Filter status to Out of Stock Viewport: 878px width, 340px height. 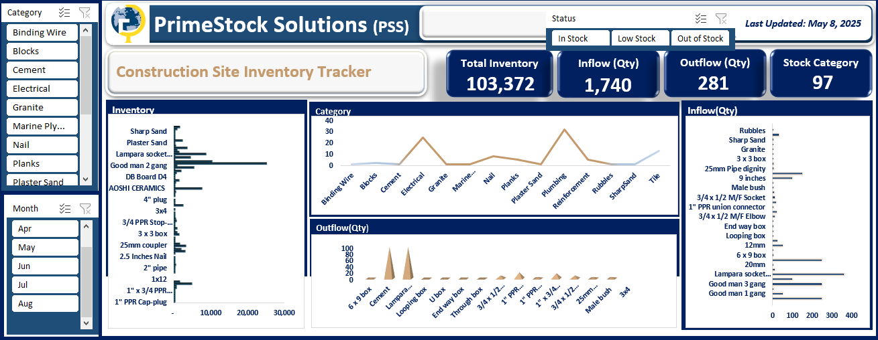pyautogui.click(x=700, y=38)
